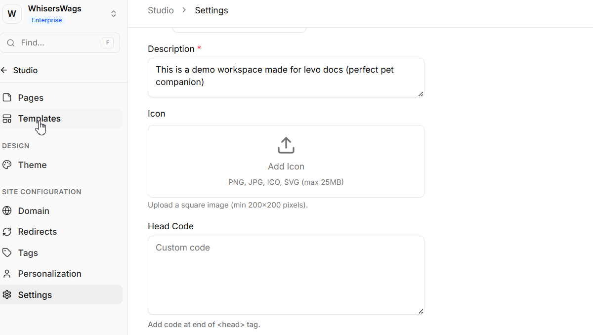
Task: Click the upload arrow icon
Action: click(x=286, y=146)
